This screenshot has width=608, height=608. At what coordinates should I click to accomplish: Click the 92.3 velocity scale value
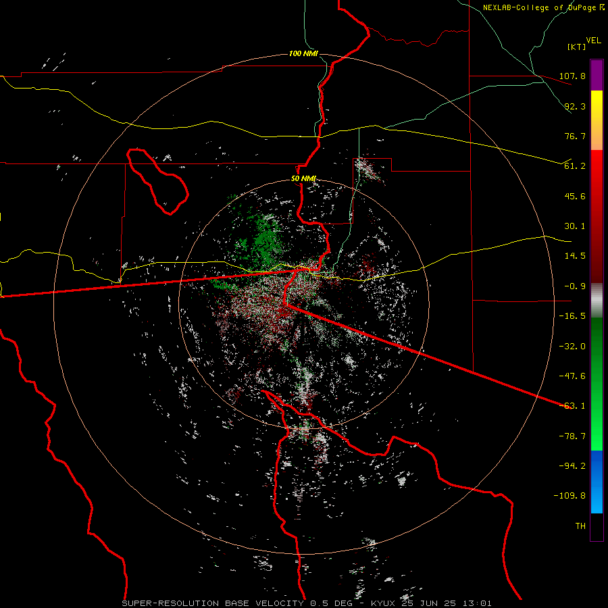click(575, 106)
